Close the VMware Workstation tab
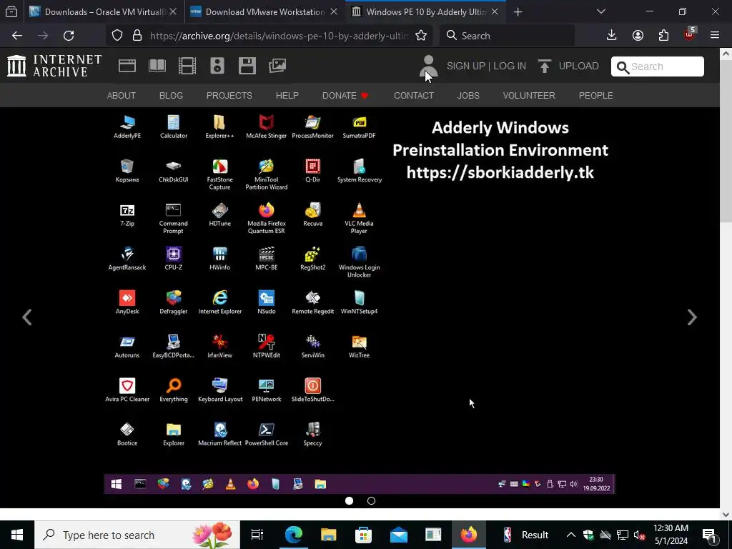732x549 pixels. click(334, 12)
